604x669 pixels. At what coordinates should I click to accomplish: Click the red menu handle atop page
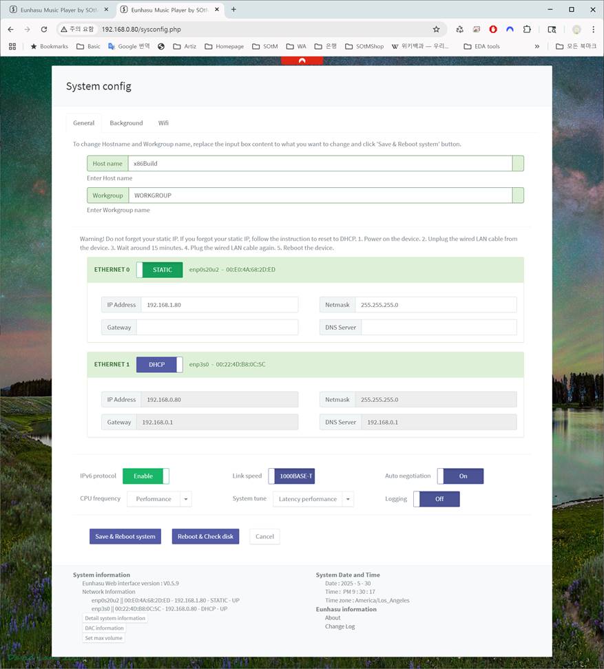pyautogui.click(x=302, y=61)
